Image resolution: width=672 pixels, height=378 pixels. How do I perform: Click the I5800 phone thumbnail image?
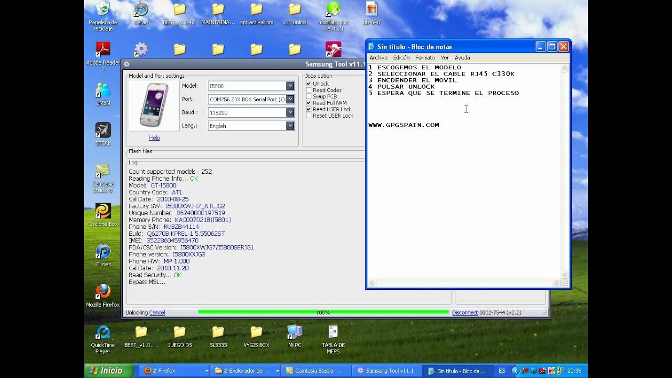point(154,107)
